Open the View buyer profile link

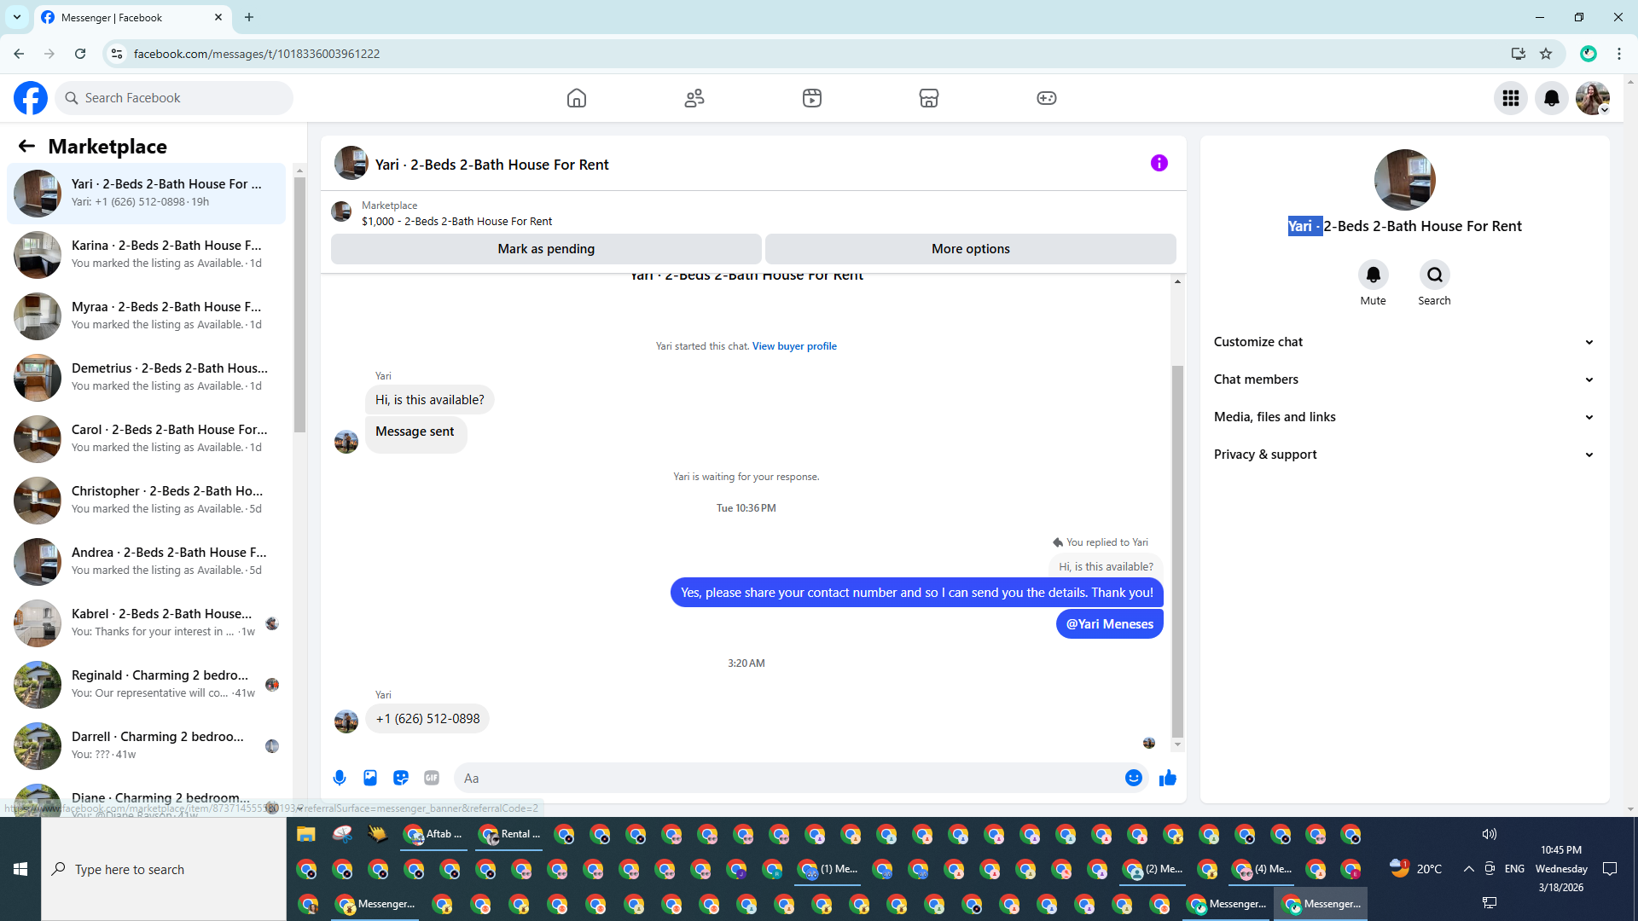pyautogui.click(x=794, y=346)
